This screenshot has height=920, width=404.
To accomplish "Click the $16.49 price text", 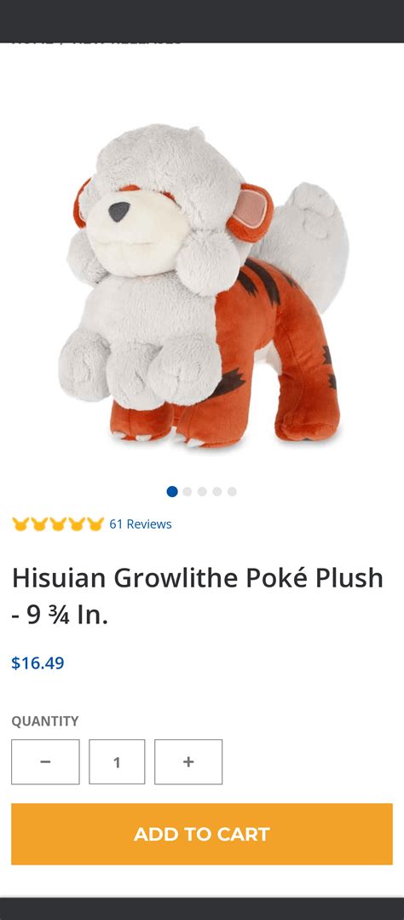I will [38, 663].
